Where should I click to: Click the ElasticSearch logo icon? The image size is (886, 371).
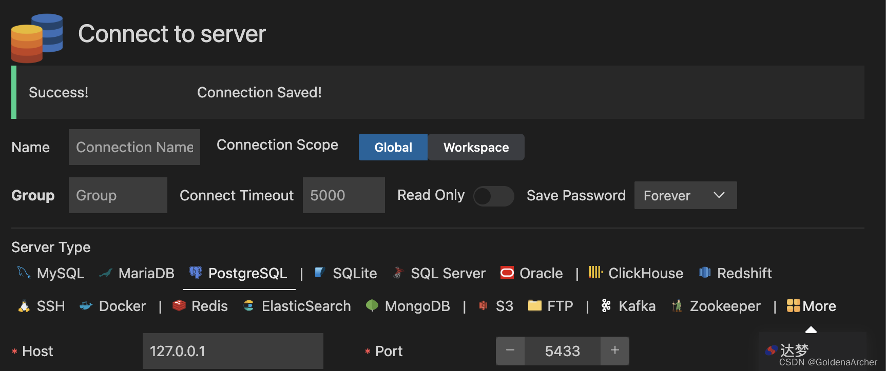coord(248,306)
